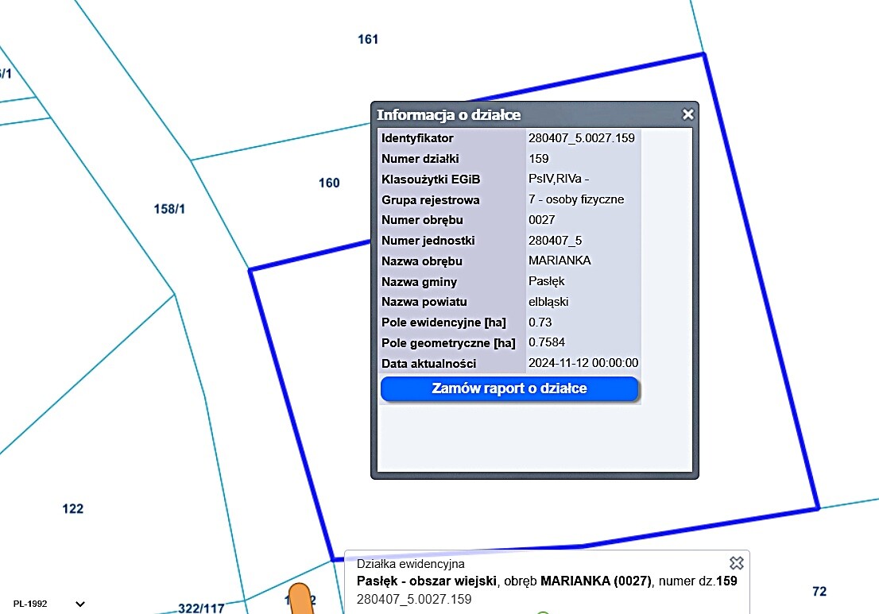Select parcel 122 on the map
The width and height of the screenshot is (879, 614).
tap(72, 509)
